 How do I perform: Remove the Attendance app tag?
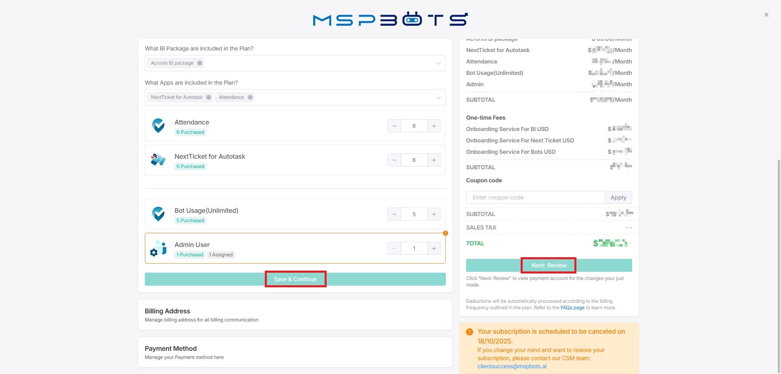[250, 97]
